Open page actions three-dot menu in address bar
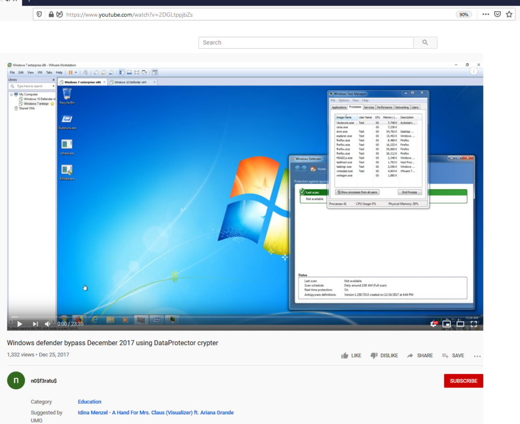 point(485,14)
